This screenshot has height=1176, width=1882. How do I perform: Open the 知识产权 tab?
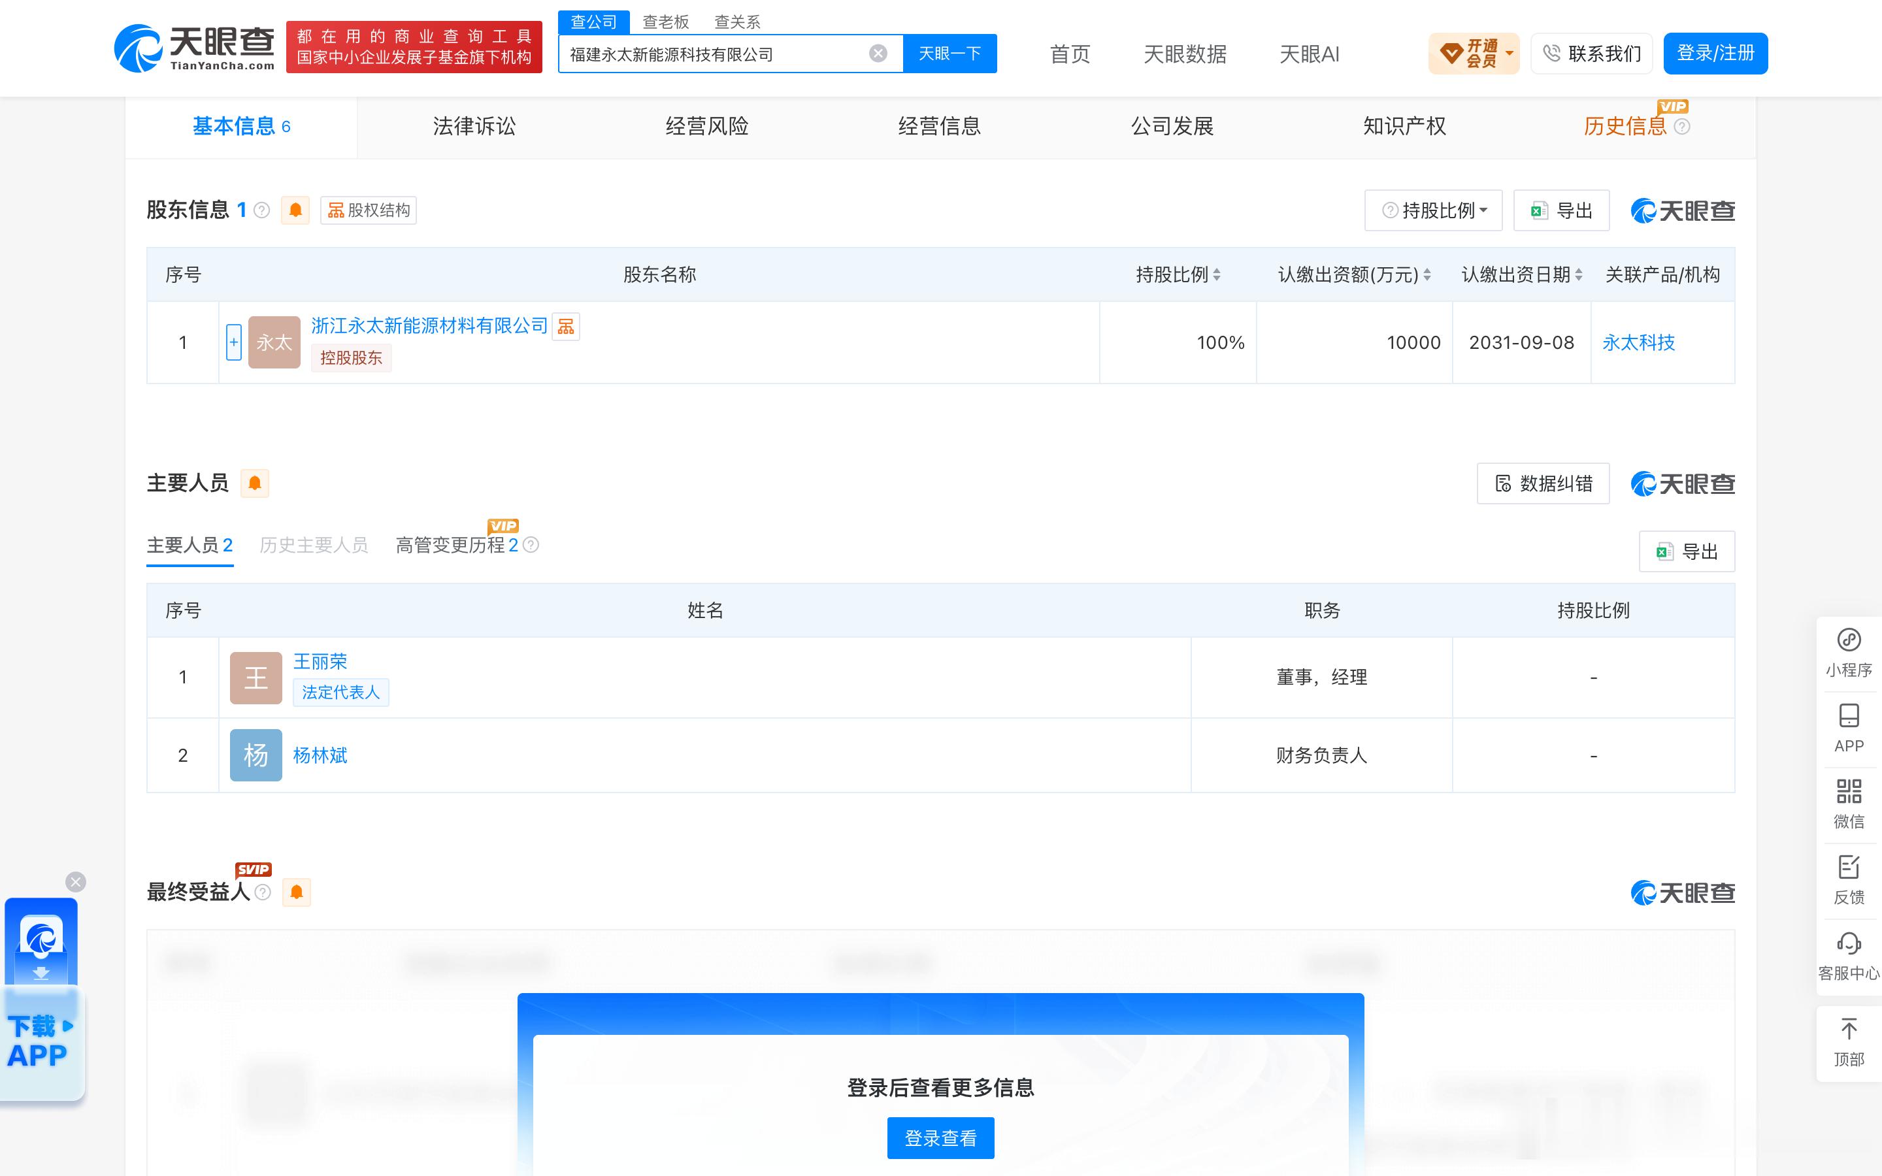(1404, 126)
